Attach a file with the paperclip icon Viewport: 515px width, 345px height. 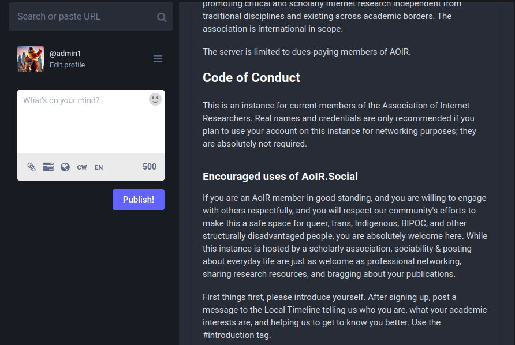(31, 167)
